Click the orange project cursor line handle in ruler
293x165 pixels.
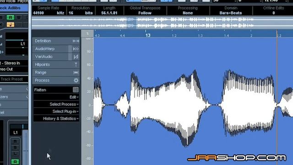coord(277,33)
